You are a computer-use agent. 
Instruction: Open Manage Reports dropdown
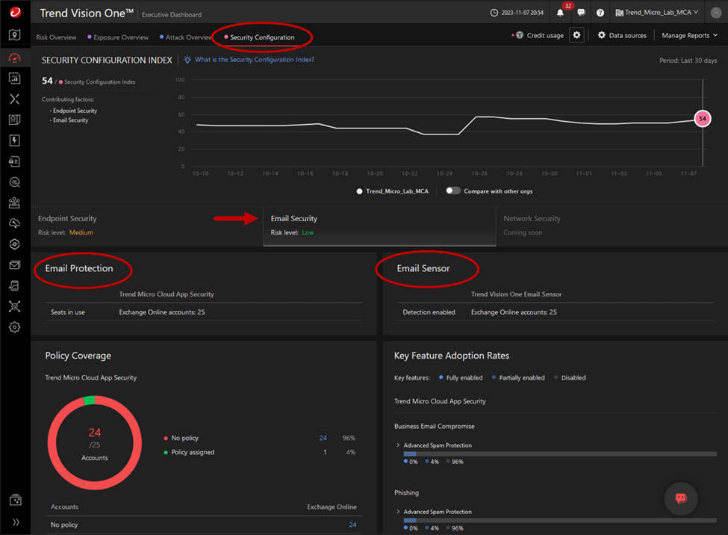point(689,35)
